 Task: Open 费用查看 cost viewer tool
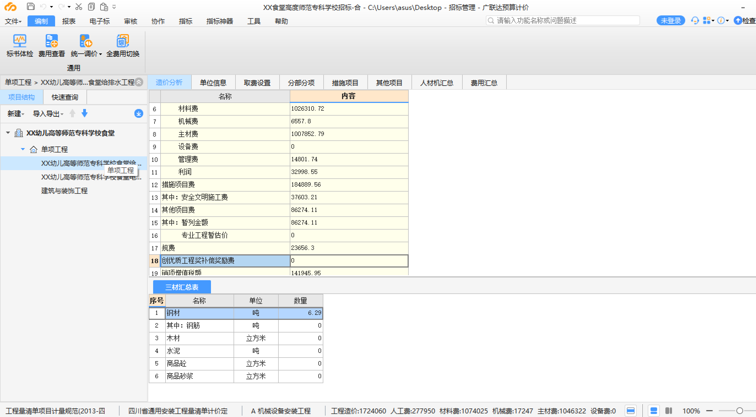(52, 46)
